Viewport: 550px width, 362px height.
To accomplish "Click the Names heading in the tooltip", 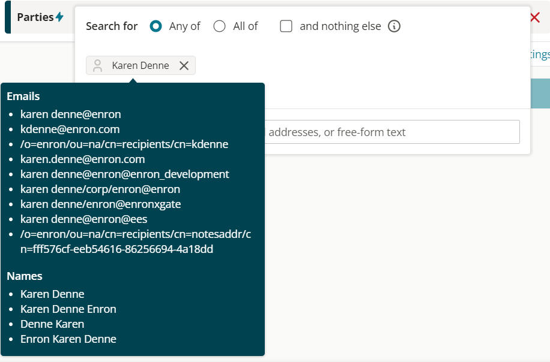I will [25, 276].
